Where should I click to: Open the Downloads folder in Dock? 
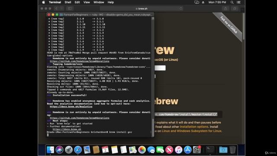point(223,150)
